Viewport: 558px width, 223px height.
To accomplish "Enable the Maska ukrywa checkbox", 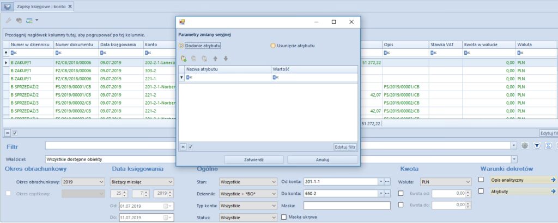I will coord(284,217).
